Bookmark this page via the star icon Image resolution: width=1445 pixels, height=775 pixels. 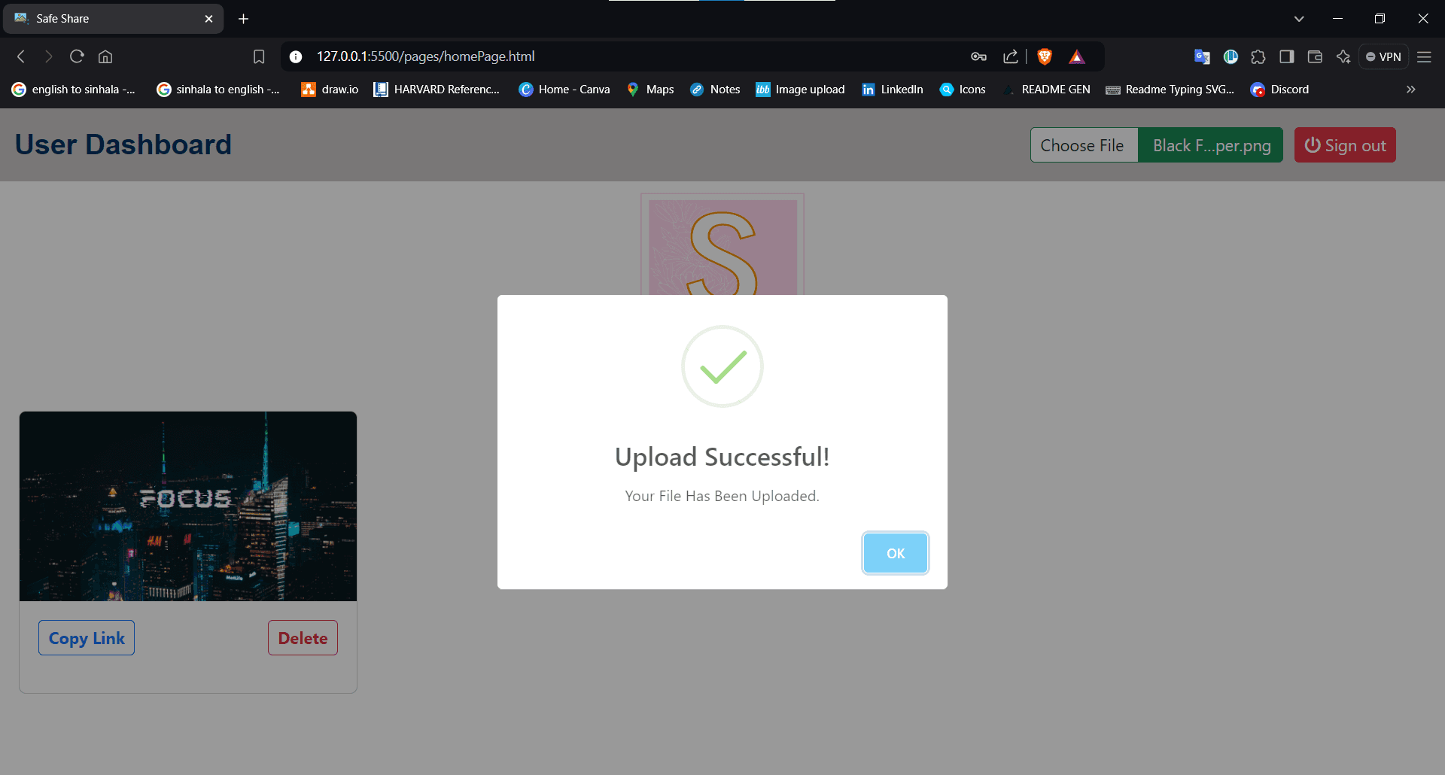[x=259, y=56]
